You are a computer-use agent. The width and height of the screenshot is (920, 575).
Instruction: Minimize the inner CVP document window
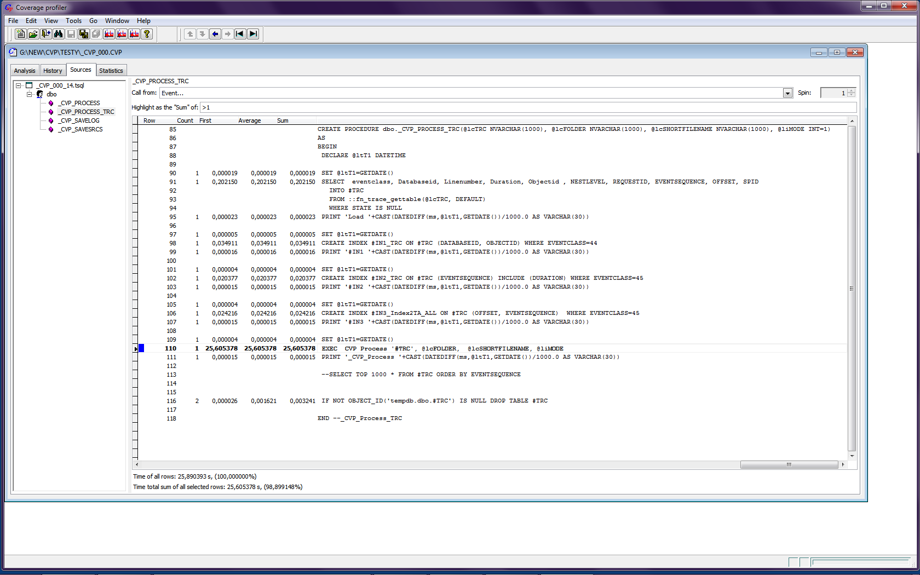coord(819,53)
